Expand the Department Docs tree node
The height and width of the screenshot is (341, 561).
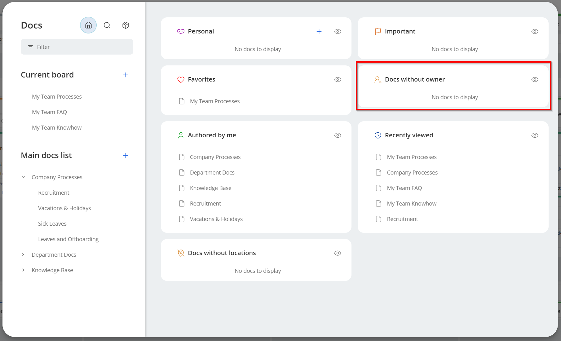click(x=23, y=255)
